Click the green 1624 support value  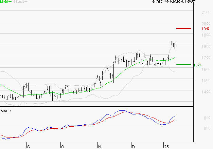click(197, 65)
